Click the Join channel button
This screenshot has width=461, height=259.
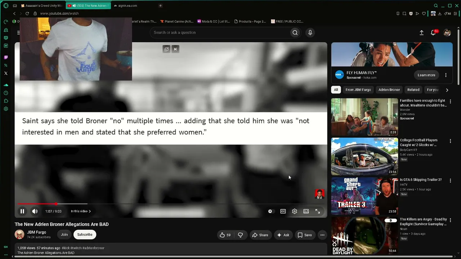[64, 235]
